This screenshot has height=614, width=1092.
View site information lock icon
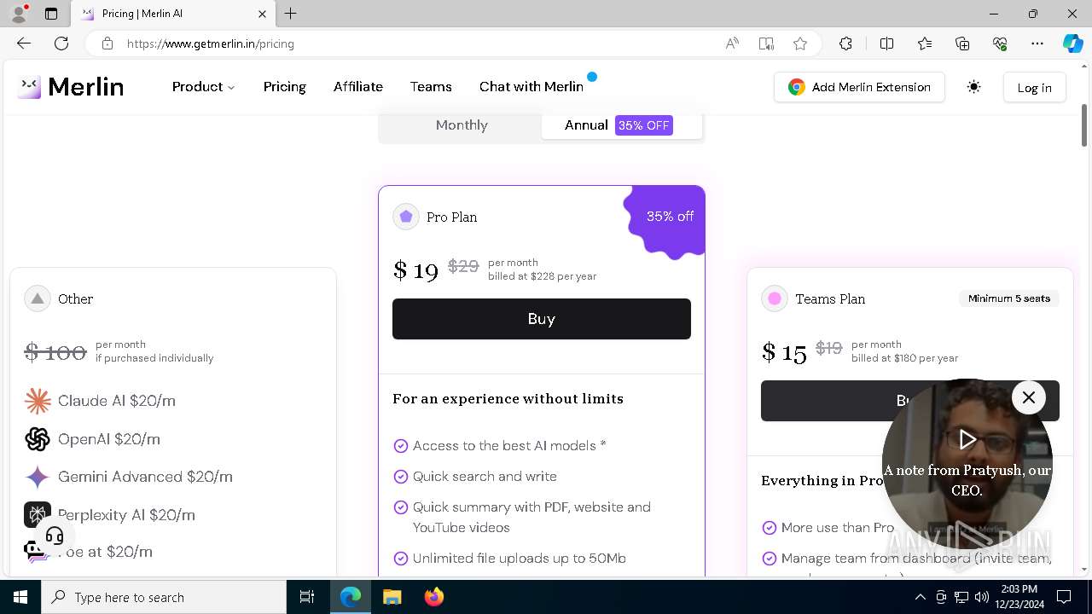107,43
